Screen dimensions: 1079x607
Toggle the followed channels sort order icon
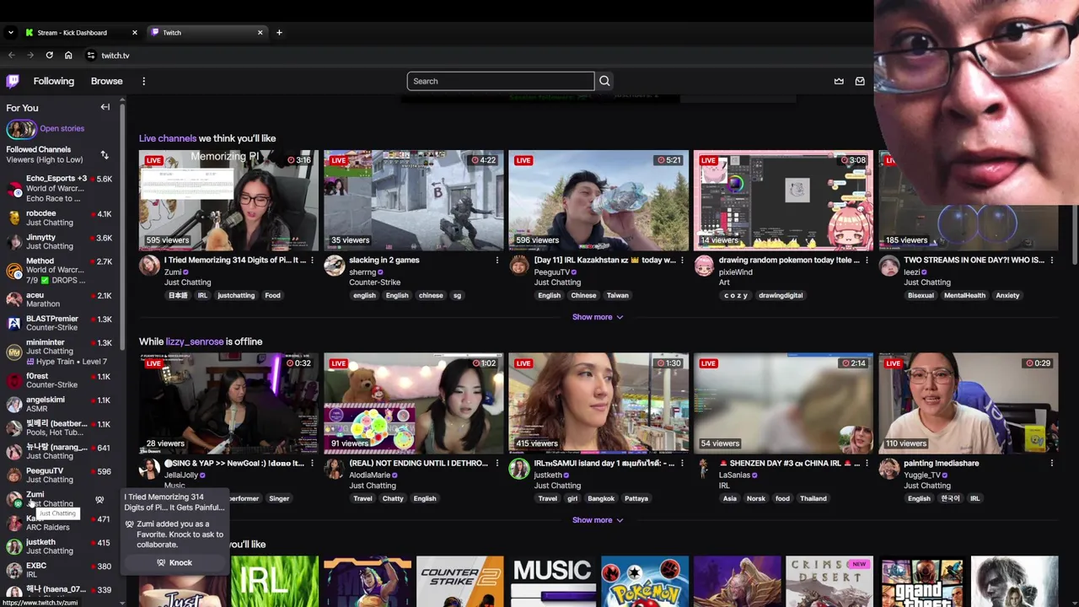coord(105,155)
